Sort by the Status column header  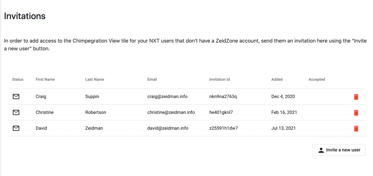[17, 79]
